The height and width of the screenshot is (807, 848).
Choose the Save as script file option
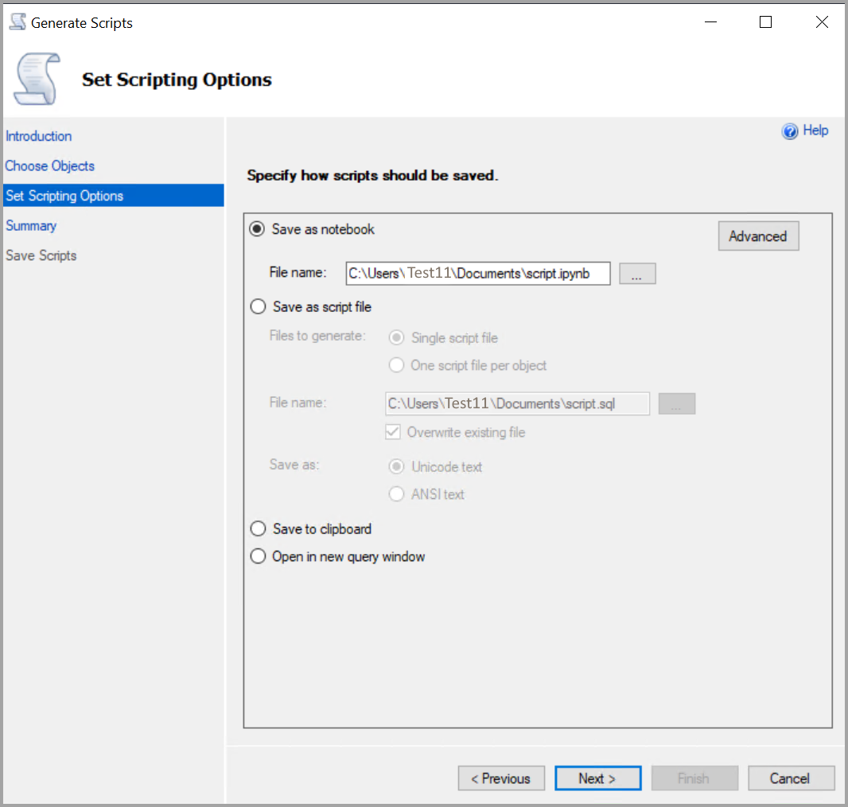click(x=258, y=306)
